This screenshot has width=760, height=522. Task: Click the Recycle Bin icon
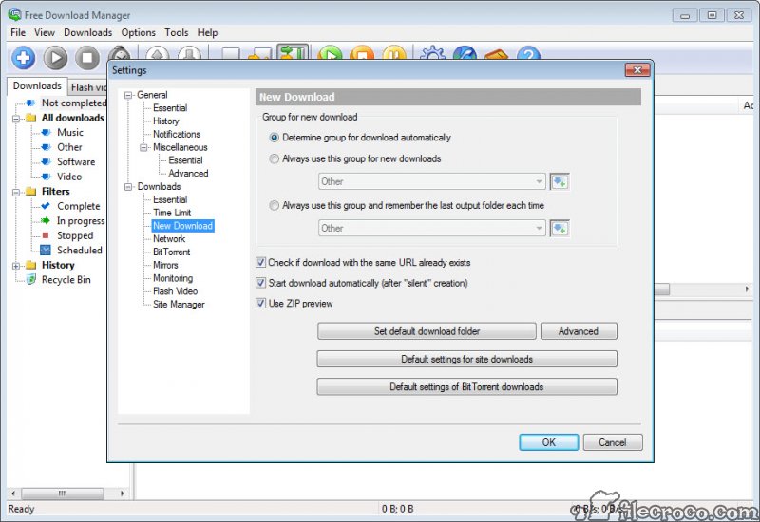coord(31,279)
